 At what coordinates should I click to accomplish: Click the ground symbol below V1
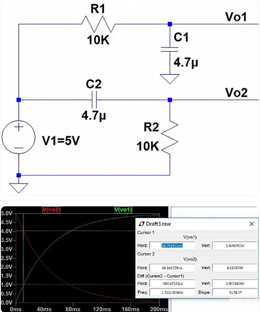pyautogui.click(x=19, y=188)
